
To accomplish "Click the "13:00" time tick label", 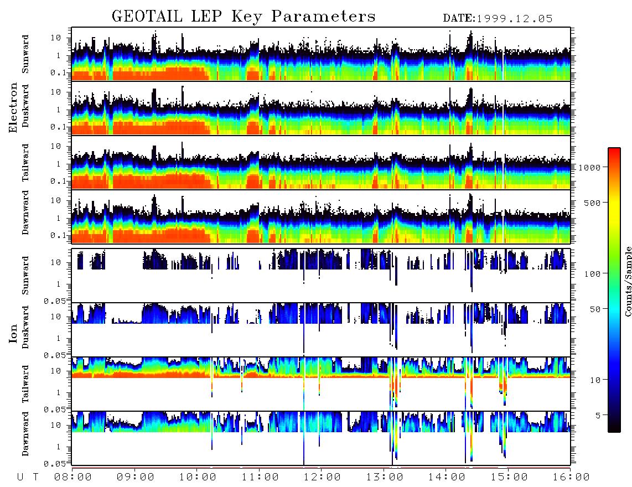I will pos(385,477).
